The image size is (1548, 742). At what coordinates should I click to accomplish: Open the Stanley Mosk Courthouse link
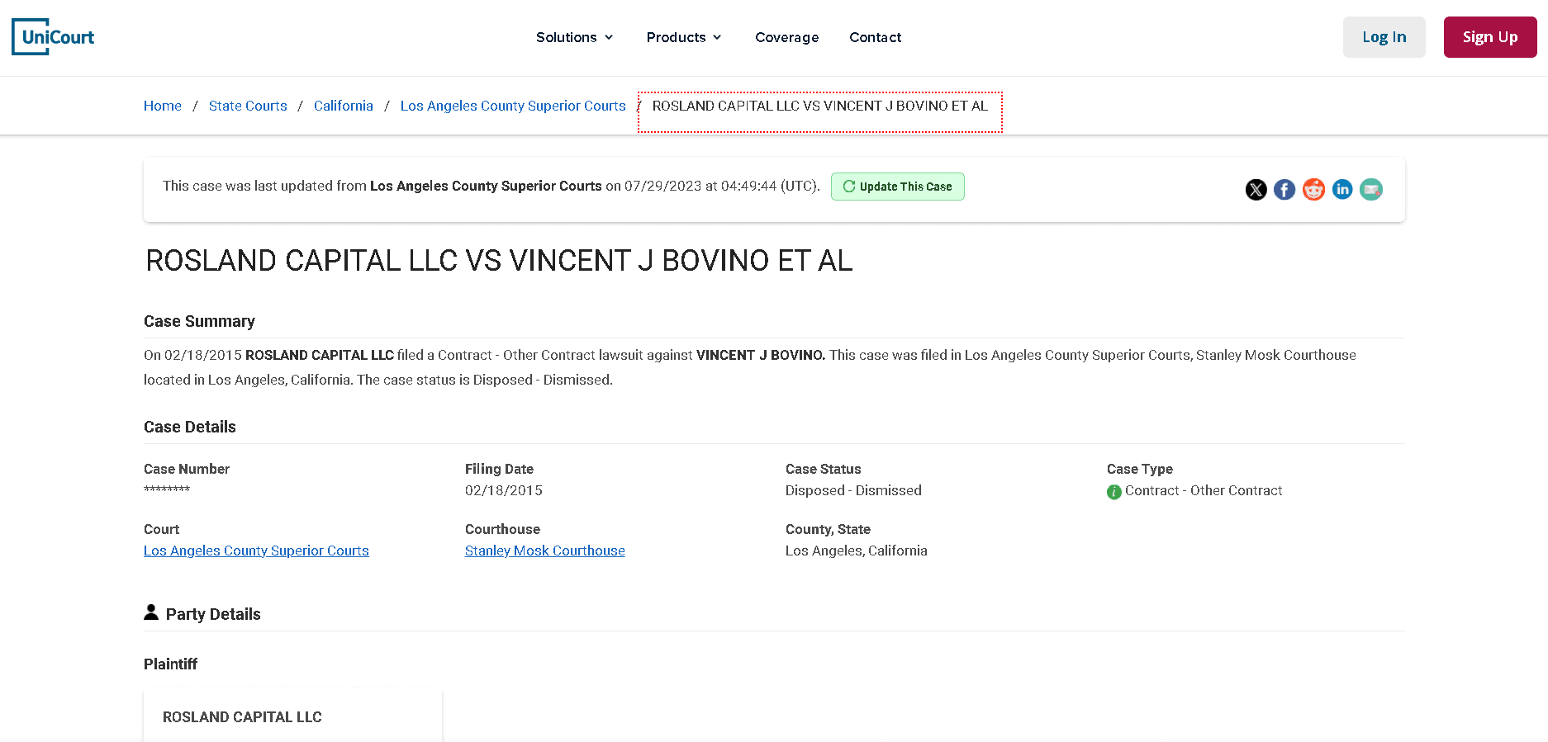coord(544,551)
